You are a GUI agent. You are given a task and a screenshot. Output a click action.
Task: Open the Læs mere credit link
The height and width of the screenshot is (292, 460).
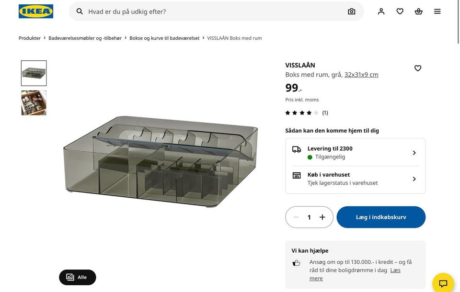[395, 270]
